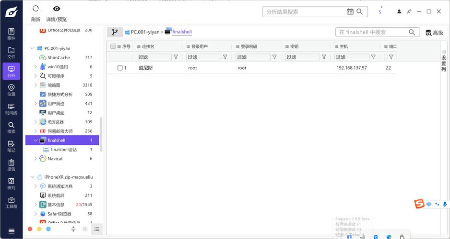Click filter funnel for 主机 column

(x=373, y=57)
